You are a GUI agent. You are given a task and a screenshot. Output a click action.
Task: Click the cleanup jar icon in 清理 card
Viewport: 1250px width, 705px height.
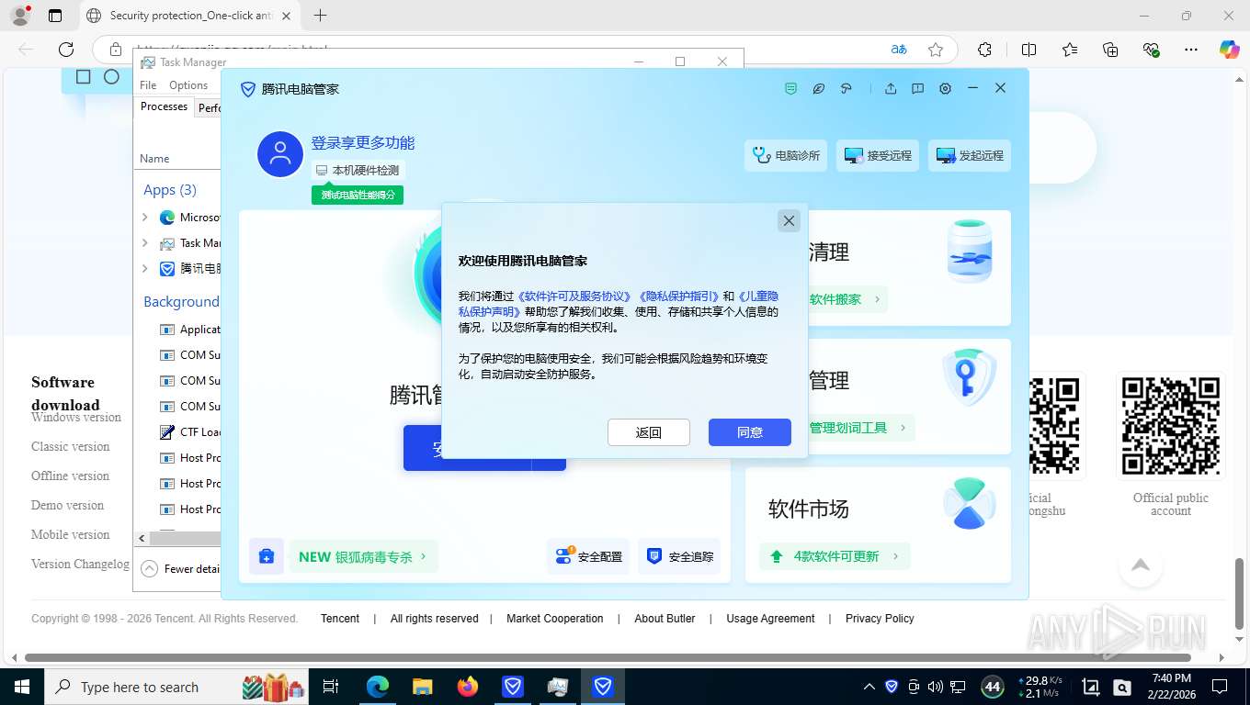coord(970,251)
